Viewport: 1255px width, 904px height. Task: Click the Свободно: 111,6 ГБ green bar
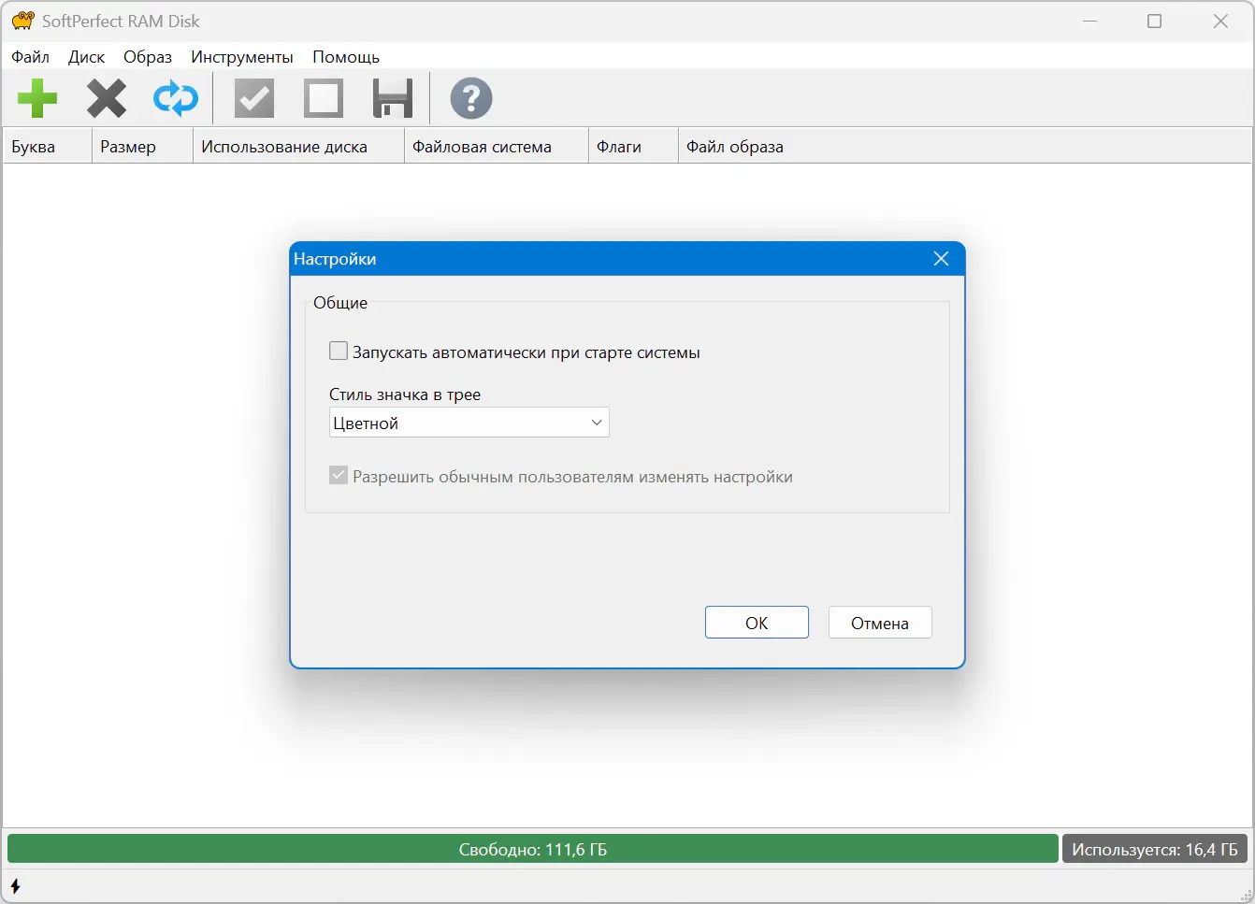point(533,849)
